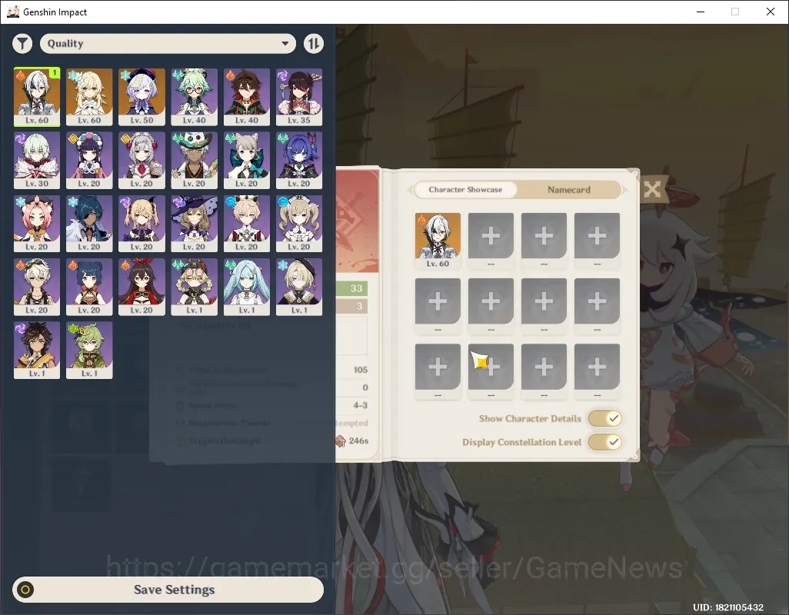
Task: Pick the Lv. 50 purple-haired character
Action: coord(141,97)
